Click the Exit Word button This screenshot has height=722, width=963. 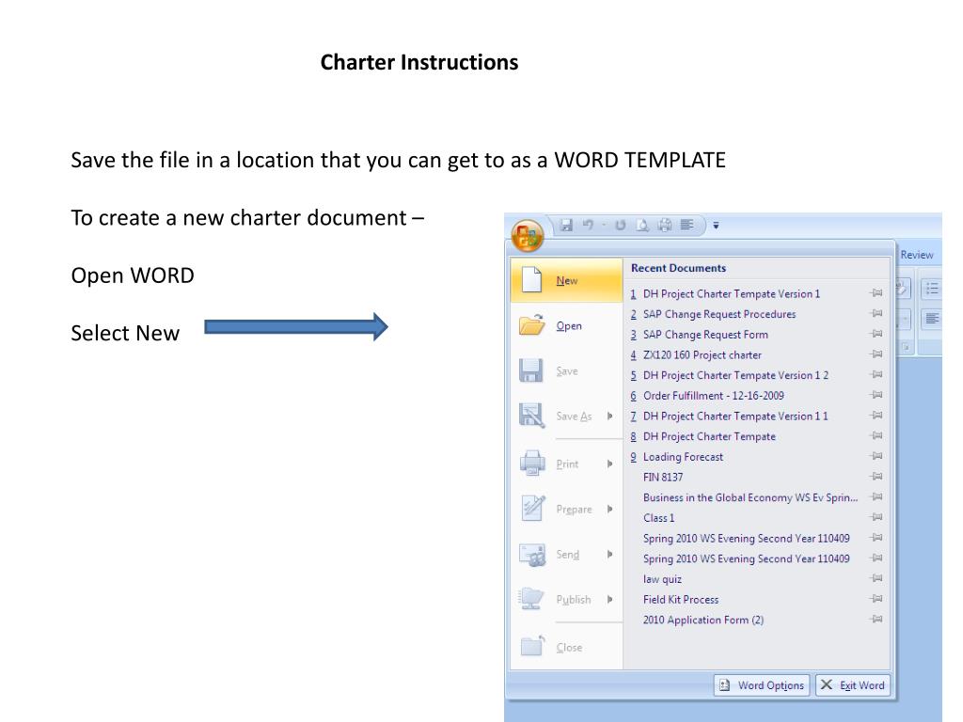(x=852, y=685)
